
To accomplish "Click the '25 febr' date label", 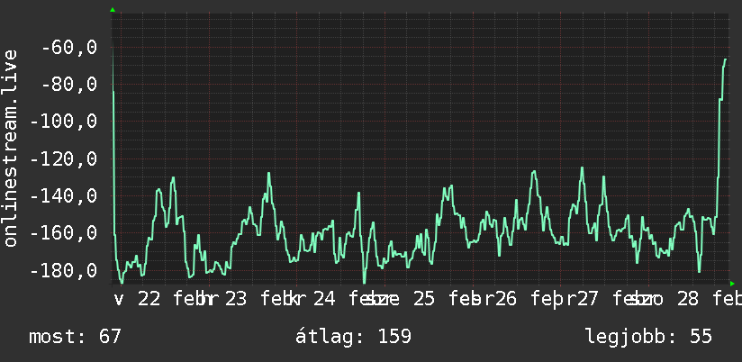I will (x=448, y=299).
